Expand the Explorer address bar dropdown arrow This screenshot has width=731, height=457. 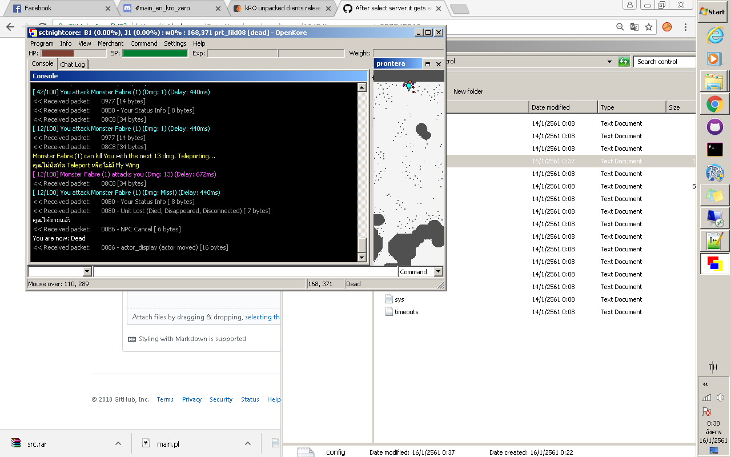tap(608, 61)
